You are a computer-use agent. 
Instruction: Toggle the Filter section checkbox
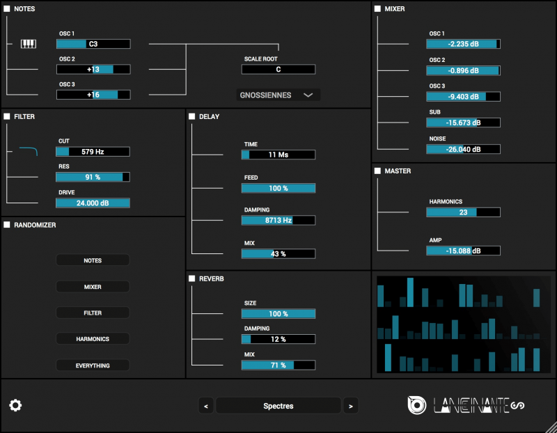pyautogui.click(x=7, y=117)
